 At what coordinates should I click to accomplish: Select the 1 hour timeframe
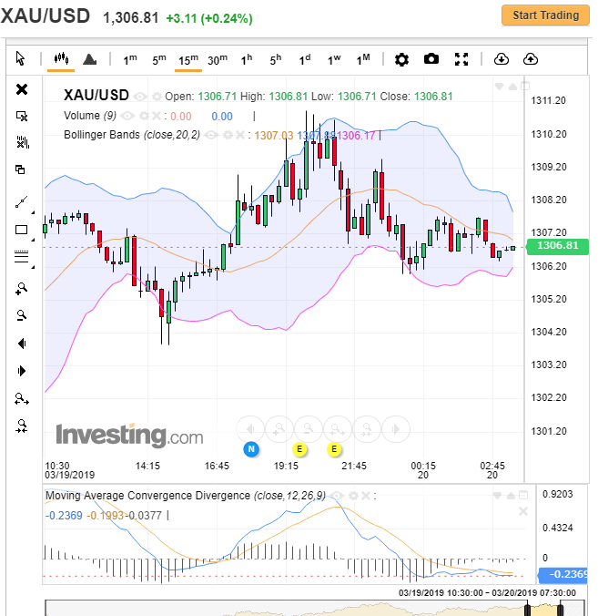click(x=247, y=60)
